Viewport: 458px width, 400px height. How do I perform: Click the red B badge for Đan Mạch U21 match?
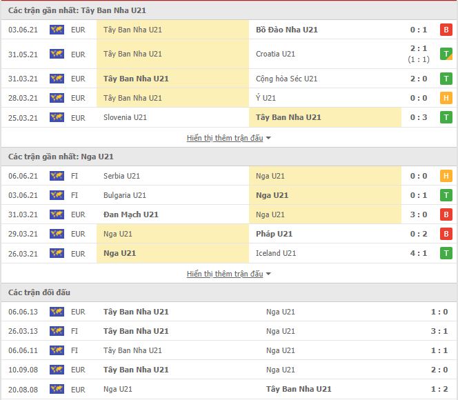[x=446, y=214]
